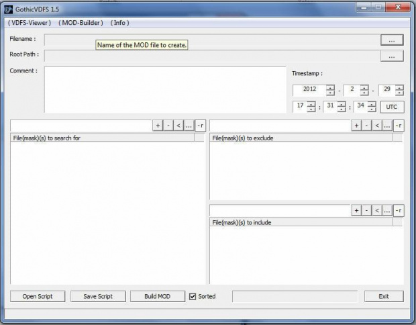The image size is (416, 325).
Task: Click the search-for filemask input field
Action: click(81, 126)
